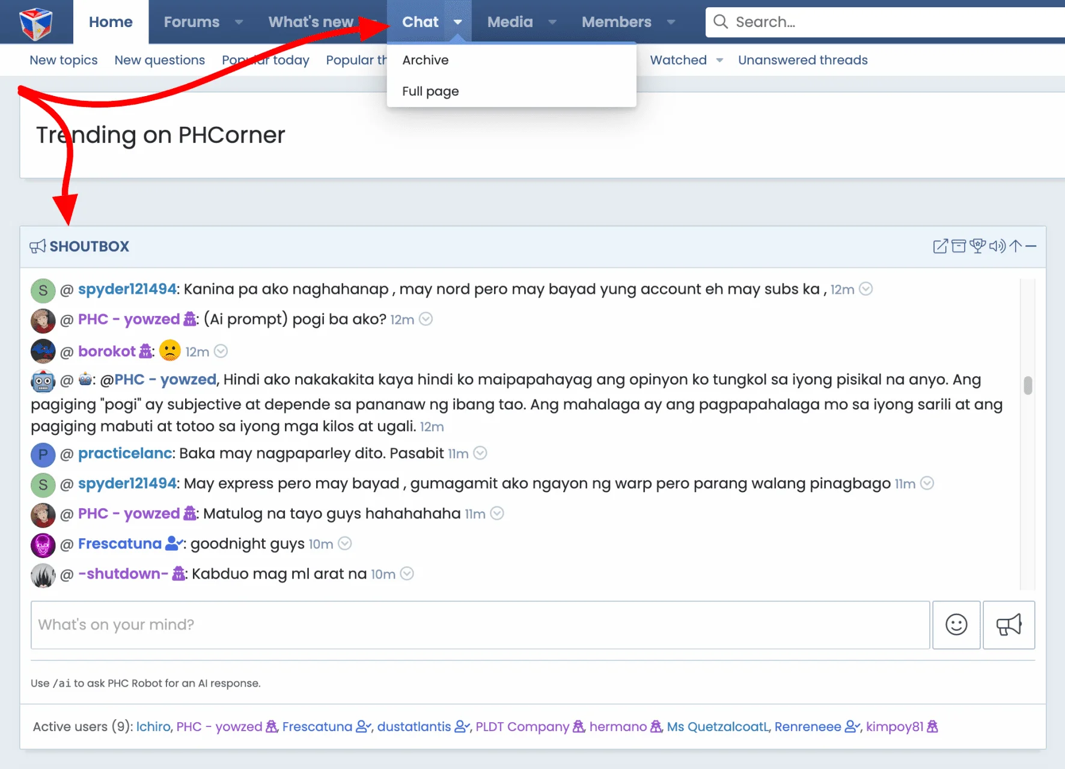The image size is (1065, 769).
Task: Focus the 'What's on your mind?' input
Action: [x=480, y=625]
